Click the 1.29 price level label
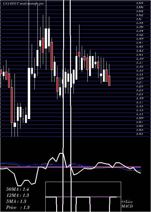The image size is (151, 212). tap(140, 78)
